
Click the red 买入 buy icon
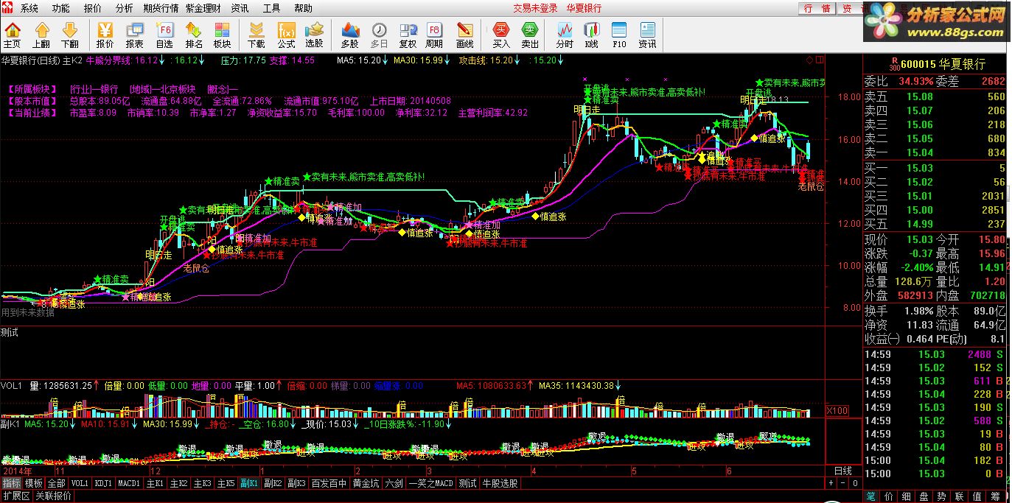click(x=501, y=35)
